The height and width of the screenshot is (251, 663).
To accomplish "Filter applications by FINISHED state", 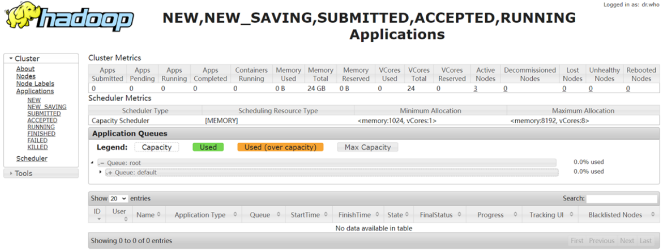I will (41, 134).
